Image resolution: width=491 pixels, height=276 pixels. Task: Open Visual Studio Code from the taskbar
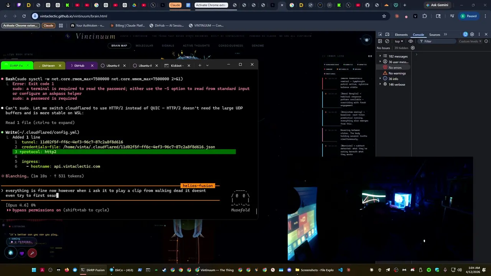(340, 270)
